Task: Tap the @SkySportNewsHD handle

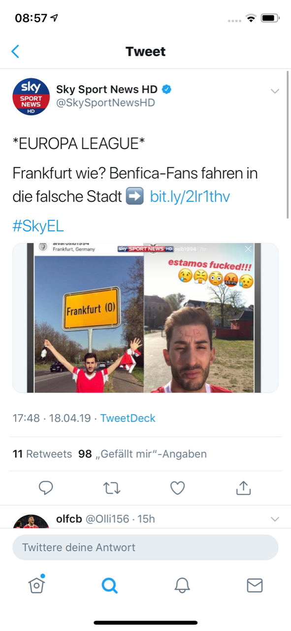Action: tap(105, 103)
